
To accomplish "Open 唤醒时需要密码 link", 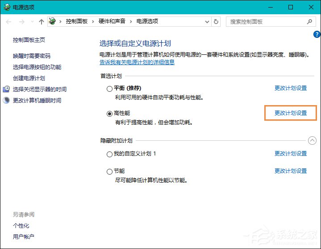I will point(32,56).
